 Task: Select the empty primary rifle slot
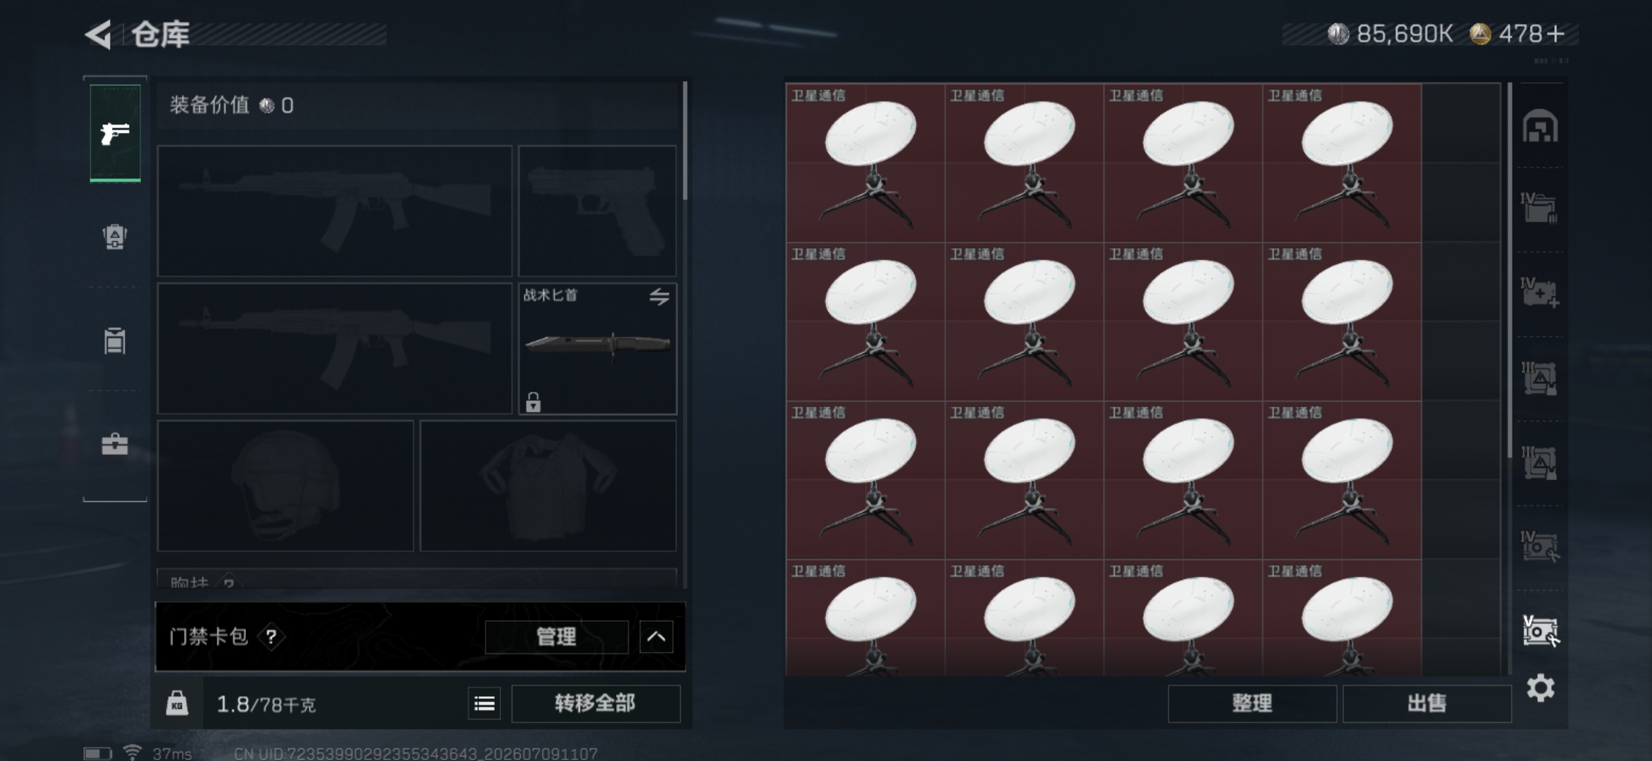point(335,211)
